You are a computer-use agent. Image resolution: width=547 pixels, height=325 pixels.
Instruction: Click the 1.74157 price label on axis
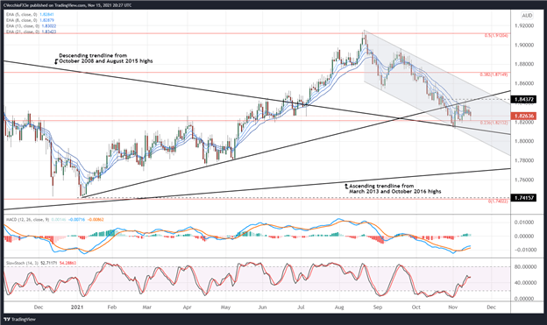pyautogui.click(x=524, y=198)
